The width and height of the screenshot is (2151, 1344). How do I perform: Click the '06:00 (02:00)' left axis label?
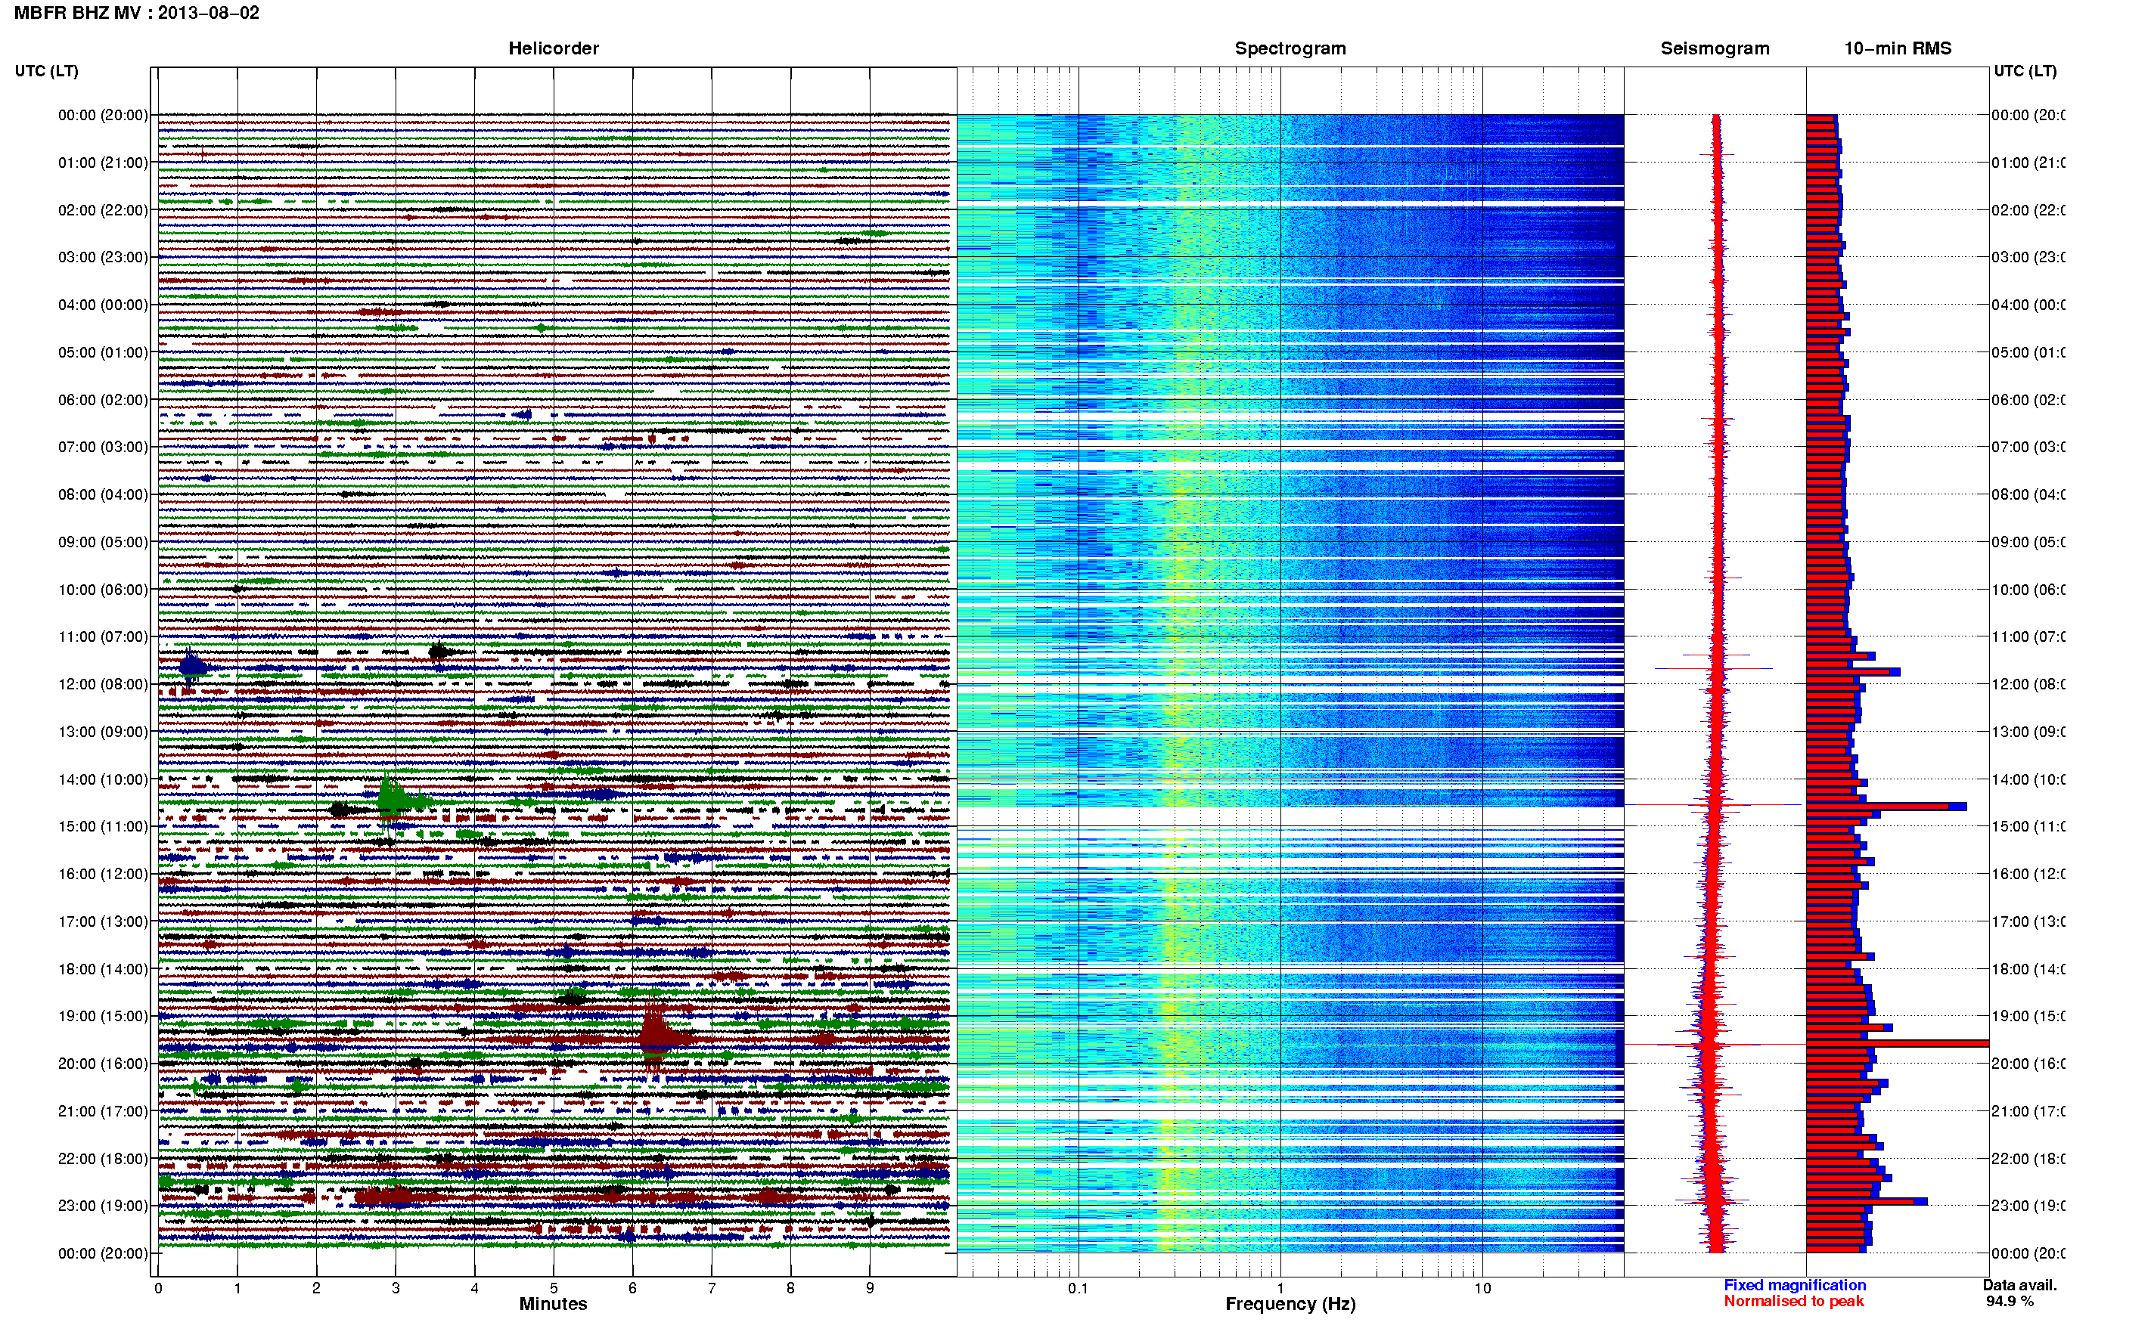(103, 400)
